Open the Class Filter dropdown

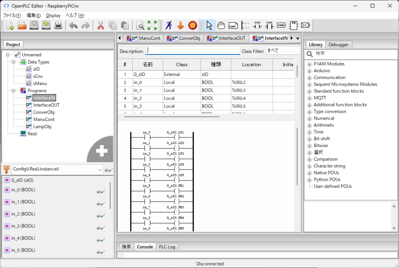pos(283,51)
